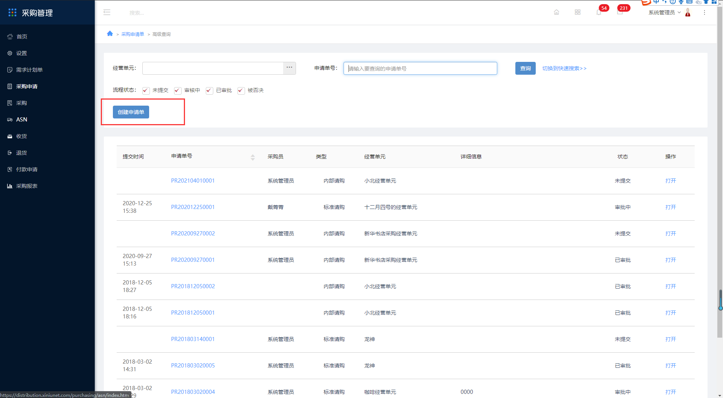Sort by 申请单号 column arrows
This screenshot has height=398, width=723.
pos(253,157)
